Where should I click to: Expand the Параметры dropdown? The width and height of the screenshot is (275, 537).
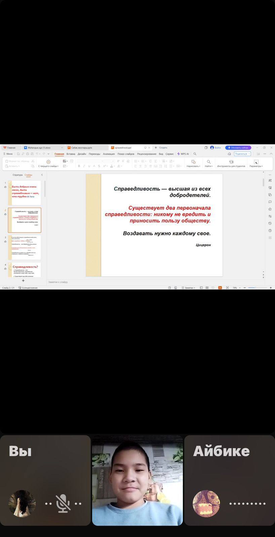click(256, 163)
